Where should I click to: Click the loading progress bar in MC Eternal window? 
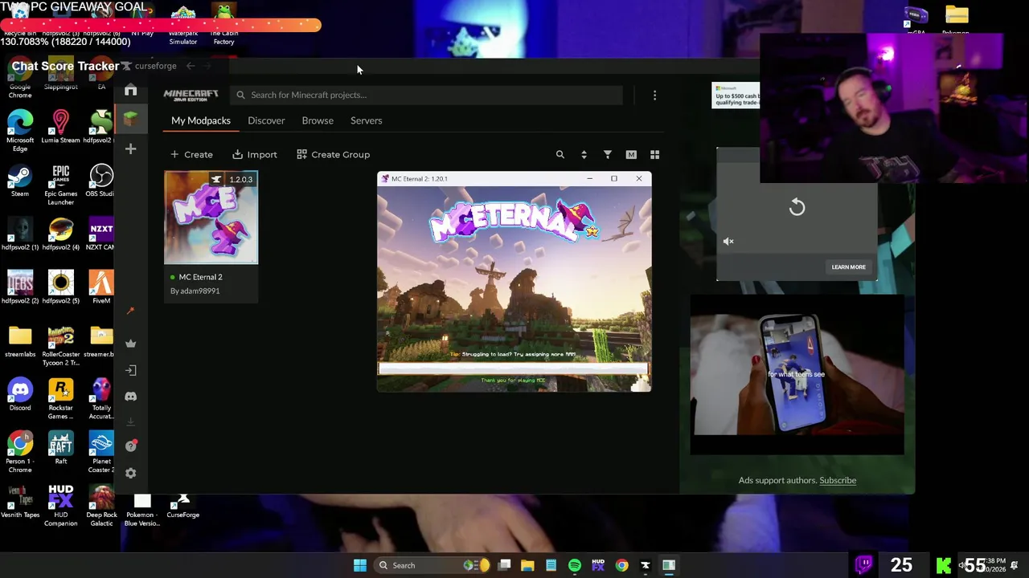[x=514, y=368]
